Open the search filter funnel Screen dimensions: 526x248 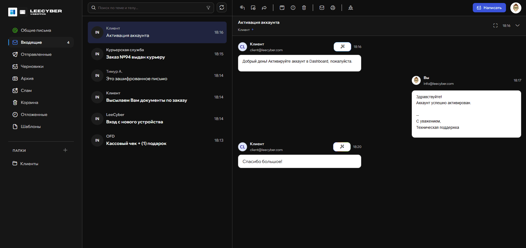coord(208,8)
